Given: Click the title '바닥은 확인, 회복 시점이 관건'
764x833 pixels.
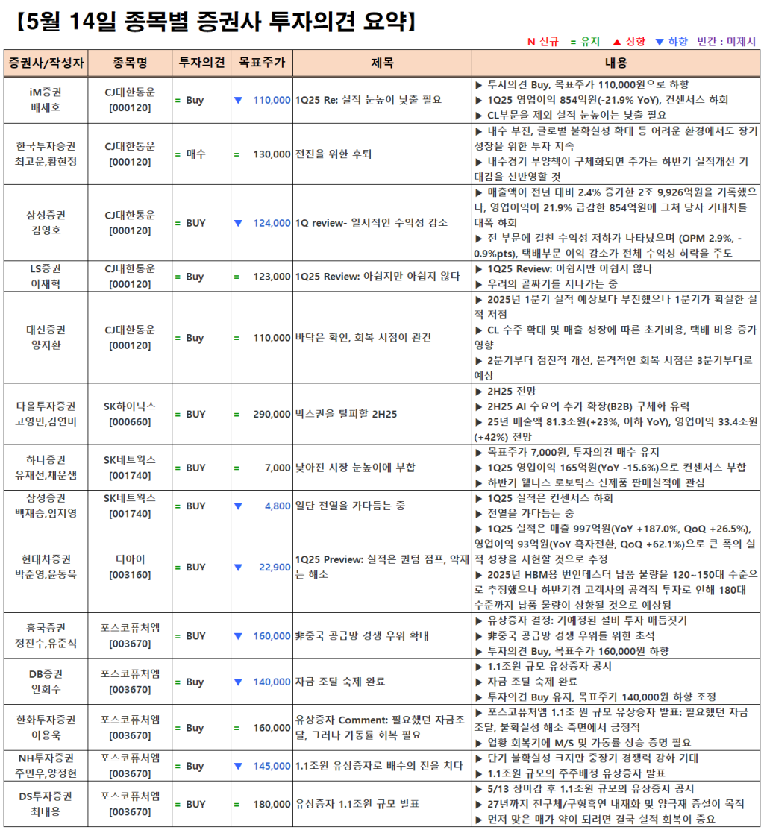Looking at the screenshot, I should [x=363, y=337].
